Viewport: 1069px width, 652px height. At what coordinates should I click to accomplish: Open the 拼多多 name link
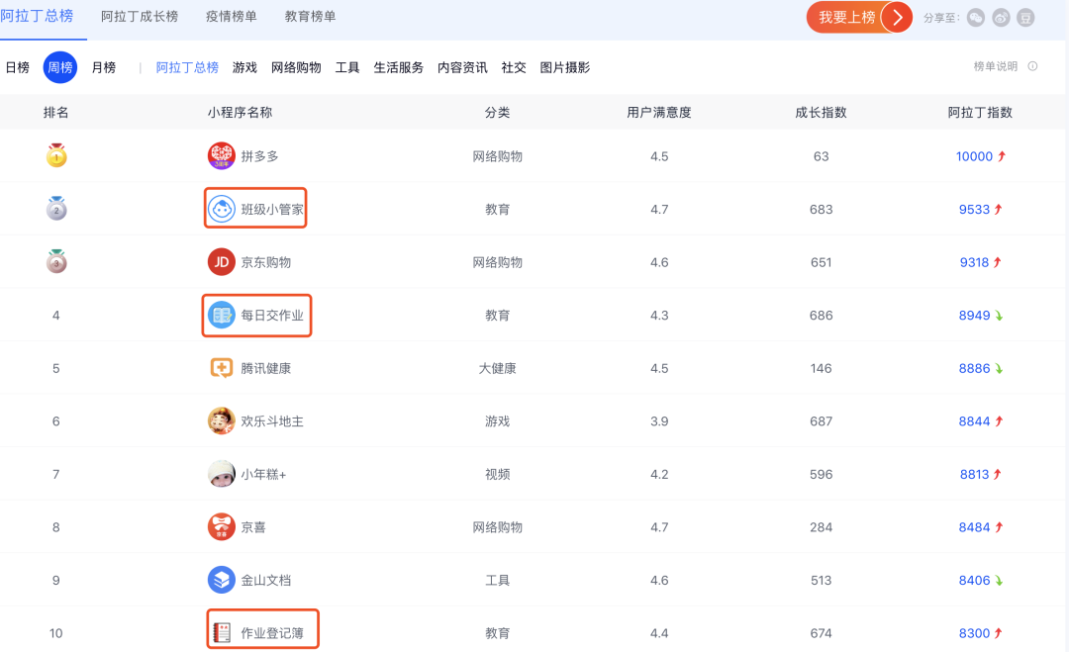point(259,156)
